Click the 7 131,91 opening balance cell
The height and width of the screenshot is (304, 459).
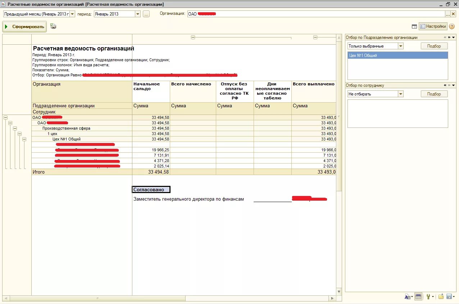[151, 155]
